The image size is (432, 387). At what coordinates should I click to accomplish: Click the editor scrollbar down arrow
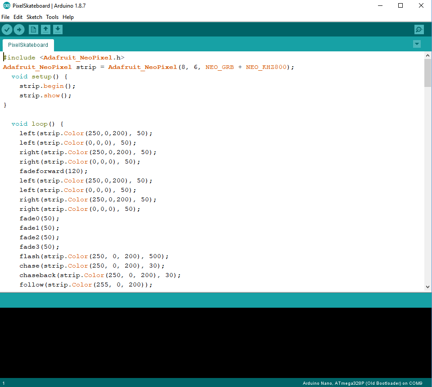tap(427, 287)
